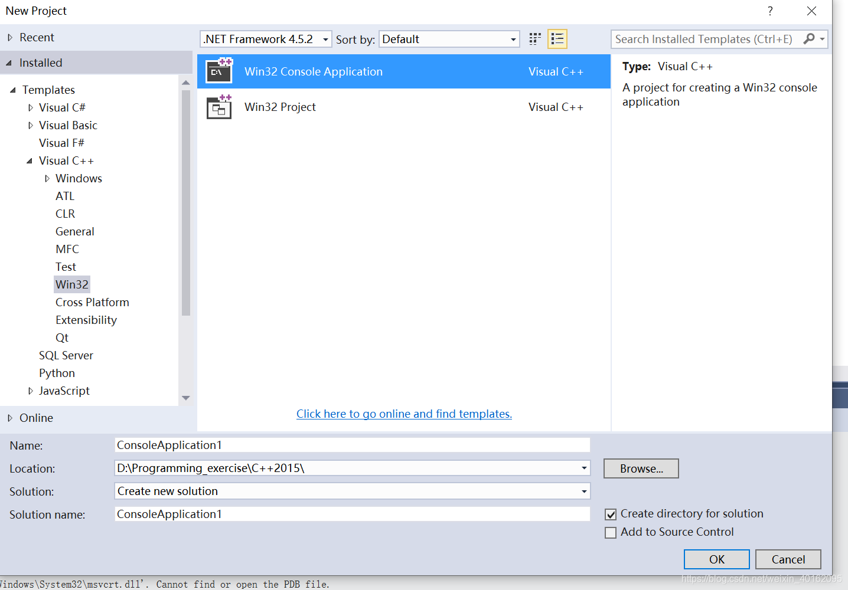The width and height of the screenshot is (848, 590).
Task: Select Win32 template category
Action: tap(72, 284)
